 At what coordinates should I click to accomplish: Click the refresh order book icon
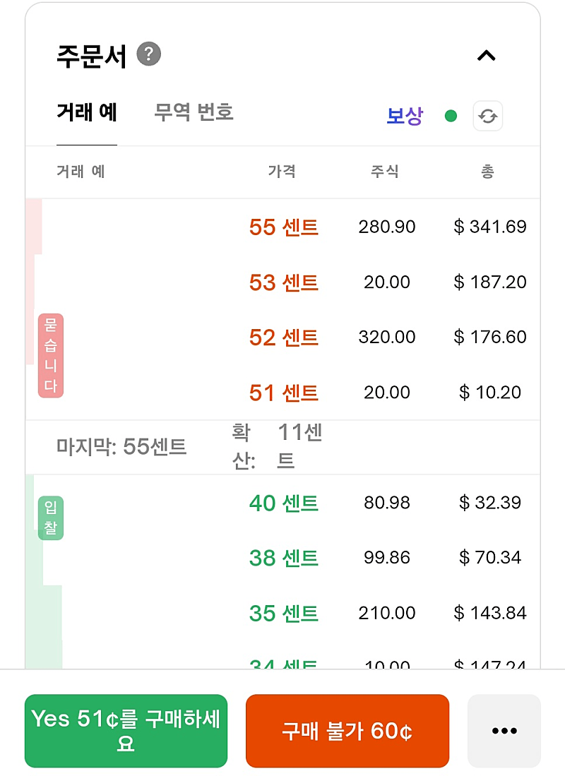pos(487,117)
